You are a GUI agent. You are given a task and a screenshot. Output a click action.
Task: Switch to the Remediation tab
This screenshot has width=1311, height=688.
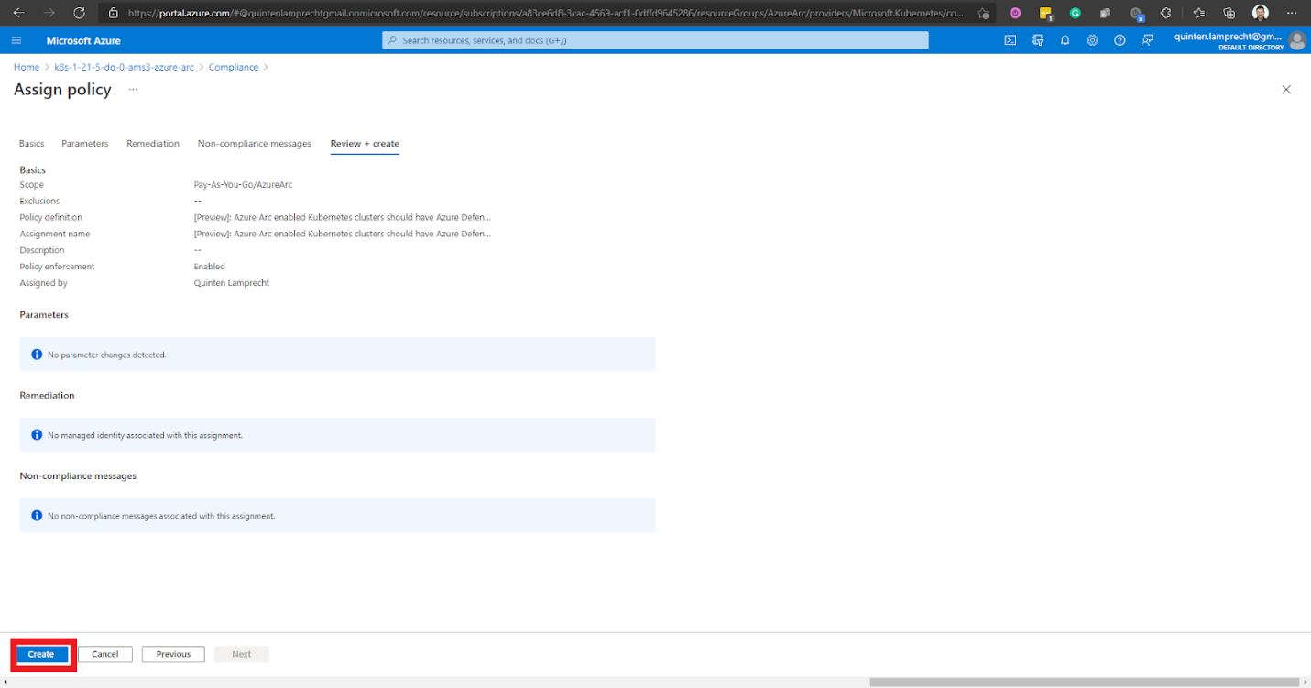tap(153, 144)
